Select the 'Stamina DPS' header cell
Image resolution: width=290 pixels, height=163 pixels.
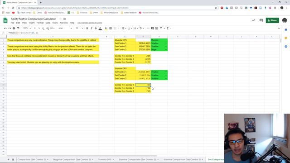(x=125, y=68)
